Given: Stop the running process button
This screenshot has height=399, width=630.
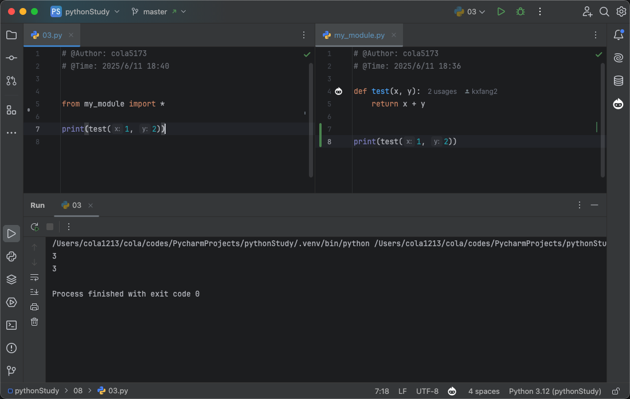Looking at the screenshot, I should [50, 227].
